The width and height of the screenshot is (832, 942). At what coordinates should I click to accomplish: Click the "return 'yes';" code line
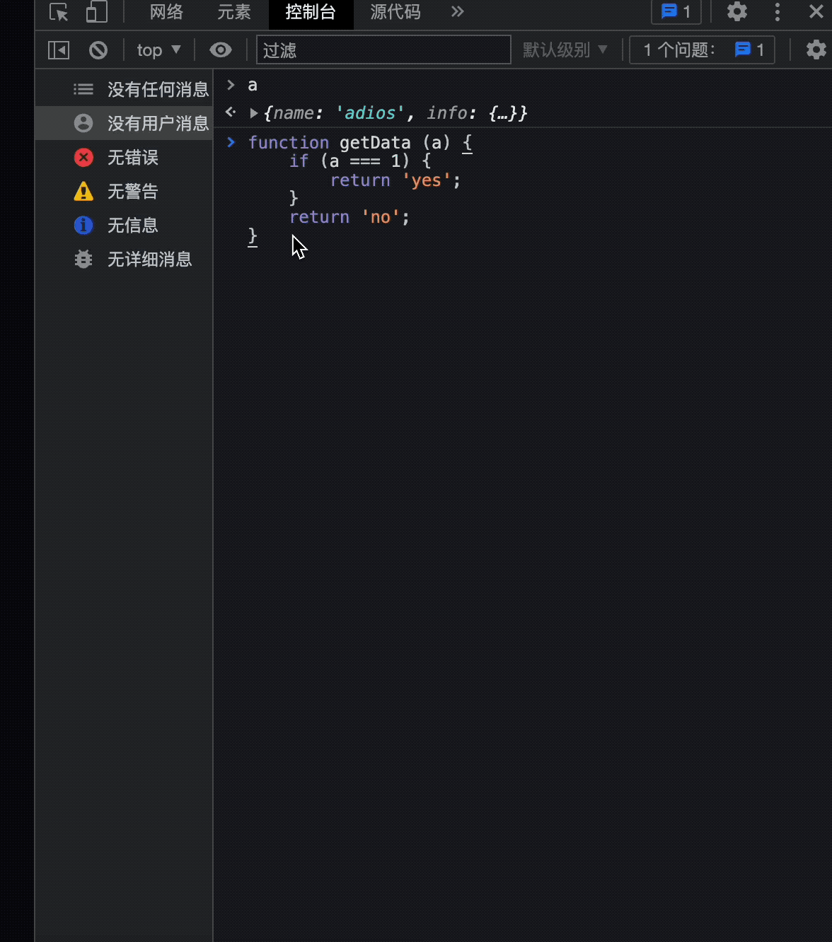395,180
